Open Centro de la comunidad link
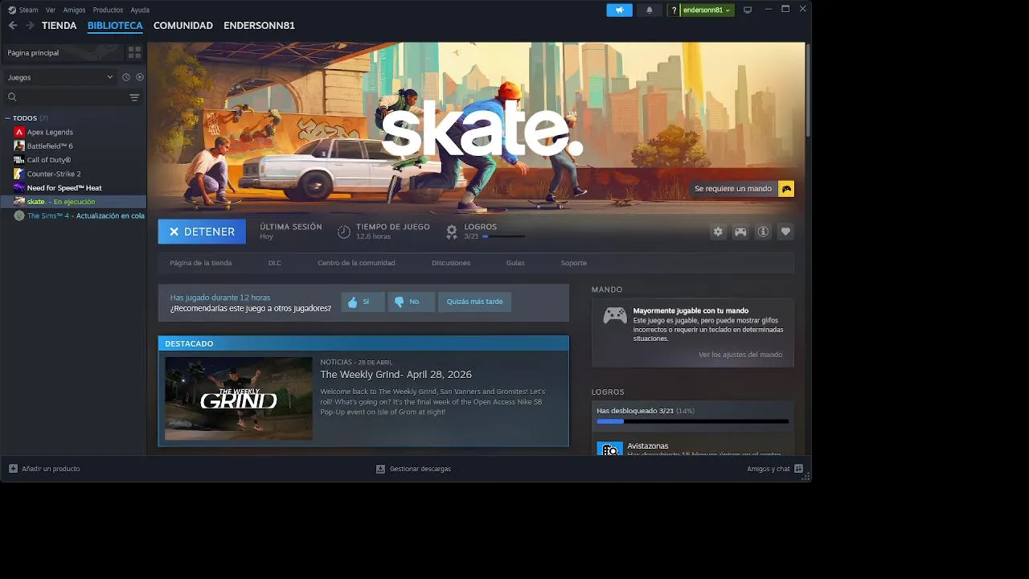 coord(356,263)
